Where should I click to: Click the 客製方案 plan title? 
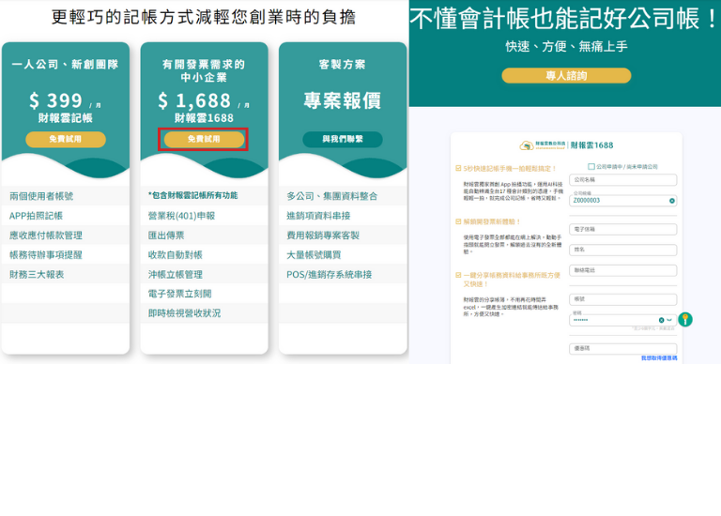tap(343, 65)
